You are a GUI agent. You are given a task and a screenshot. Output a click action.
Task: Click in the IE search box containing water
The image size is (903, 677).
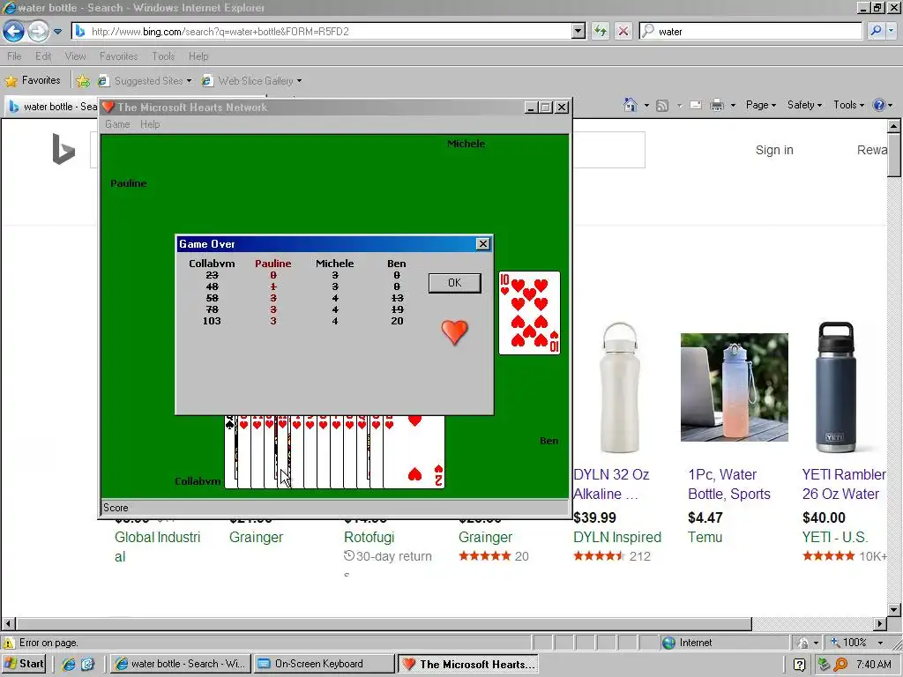tap(751, 31)
